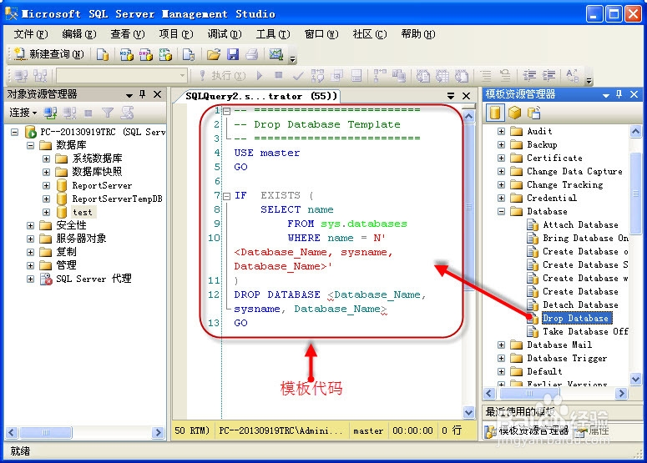
Task: Collapse the 数据库 folder node
Action: [30, 145]
